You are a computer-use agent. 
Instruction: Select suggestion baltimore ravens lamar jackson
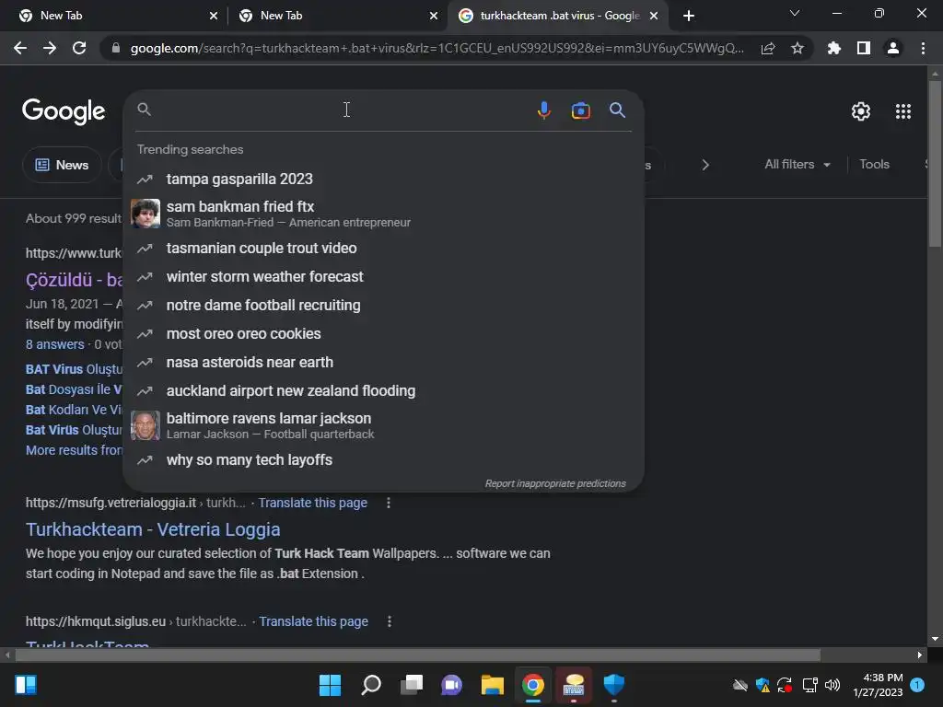tap(383, 425)
